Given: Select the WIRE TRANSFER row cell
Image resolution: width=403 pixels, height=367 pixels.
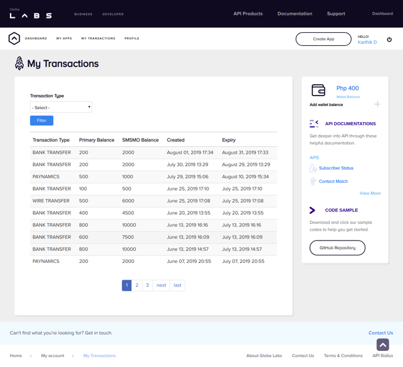Looking at the screenshot, I should [51, 201].
